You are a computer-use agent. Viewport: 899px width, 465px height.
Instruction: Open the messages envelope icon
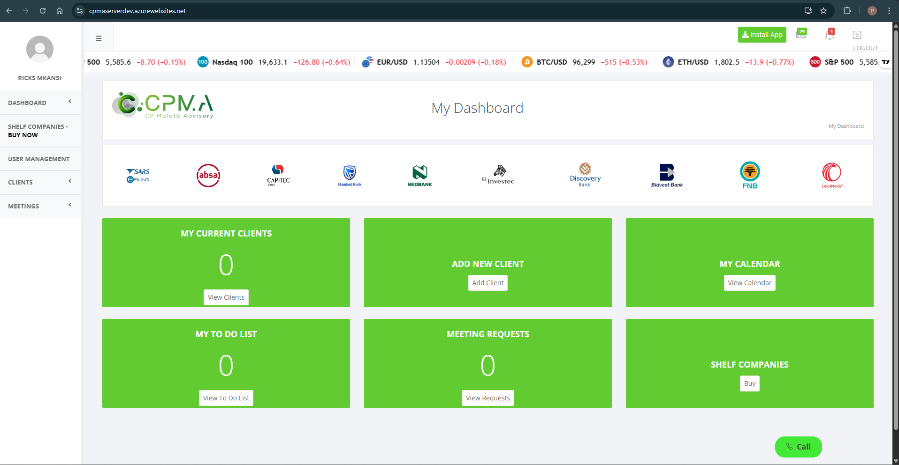[801, 34]
